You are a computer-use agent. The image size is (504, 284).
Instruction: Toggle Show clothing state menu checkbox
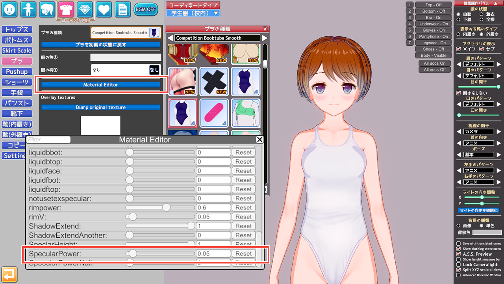point(458,249)
